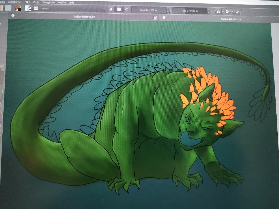The height and width of the screenshot is (209, 279).
Task: Open the Paramètres menu
Action: point(49,2)
